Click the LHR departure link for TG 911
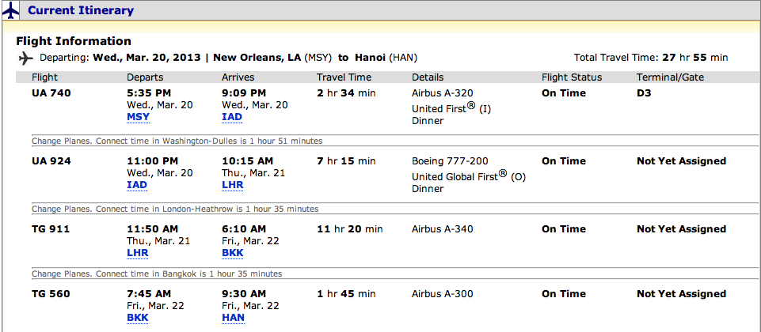This screenshot has height=332, width=761. (137, 253)
